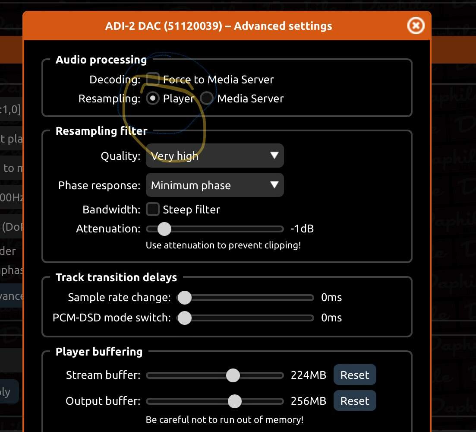Click the Stream buffer slider handle
Image resolution: width=476 pixels, height=432 pixels.
233,375
